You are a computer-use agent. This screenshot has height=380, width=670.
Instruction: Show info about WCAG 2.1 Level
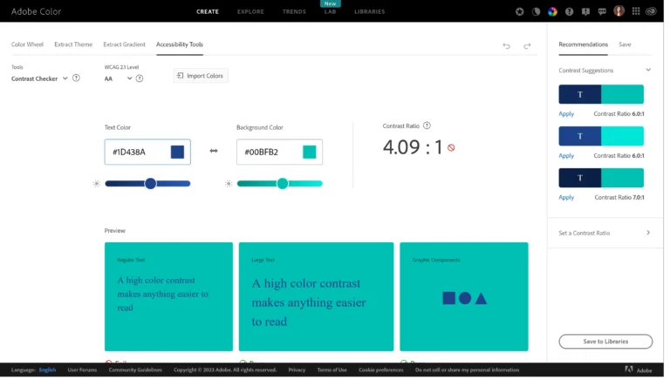140,79
